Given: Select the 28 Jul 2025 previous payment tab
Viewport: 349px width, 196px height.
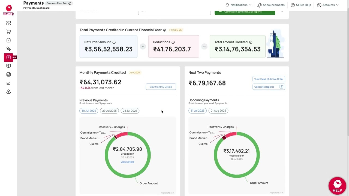Looking at the screenshot, I should click(130, 111).
